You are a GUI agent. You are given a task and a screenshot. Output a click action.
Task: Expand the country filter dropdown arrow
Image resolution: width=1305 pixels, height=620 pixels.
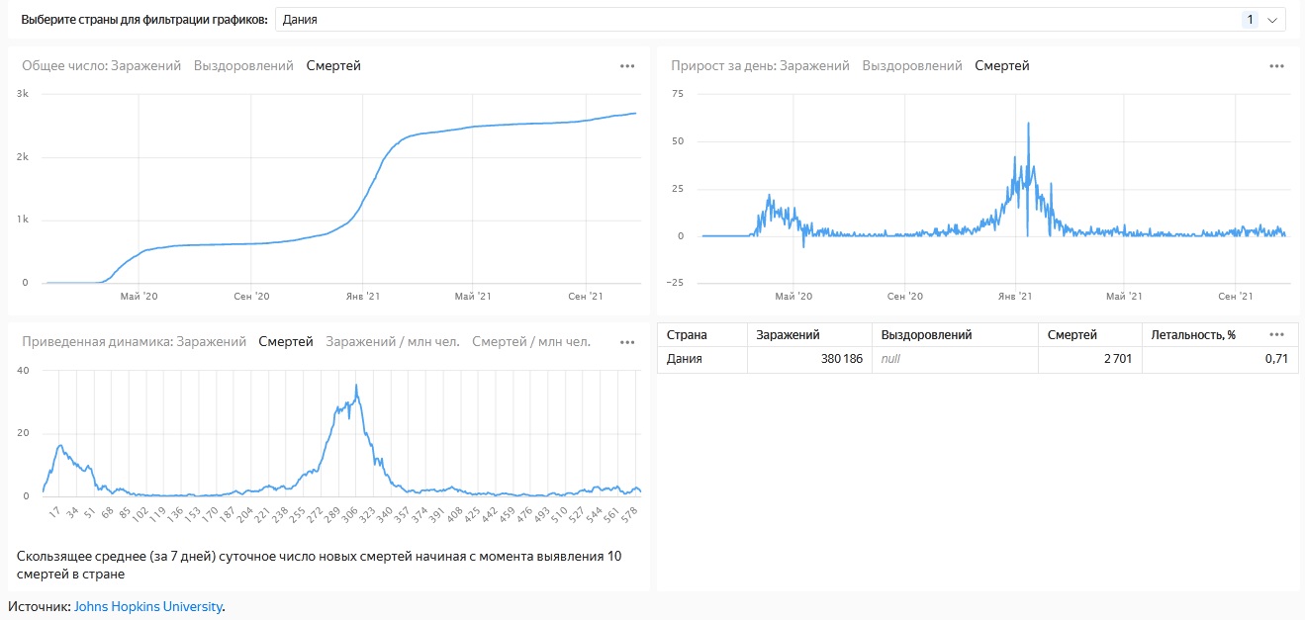click(1272, 20)
